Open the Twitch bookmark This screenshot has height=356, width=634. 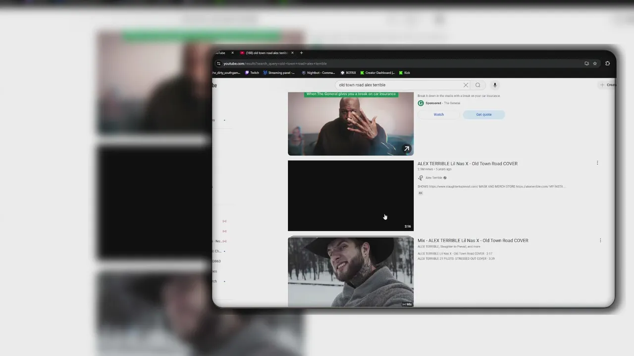(252, 73)
